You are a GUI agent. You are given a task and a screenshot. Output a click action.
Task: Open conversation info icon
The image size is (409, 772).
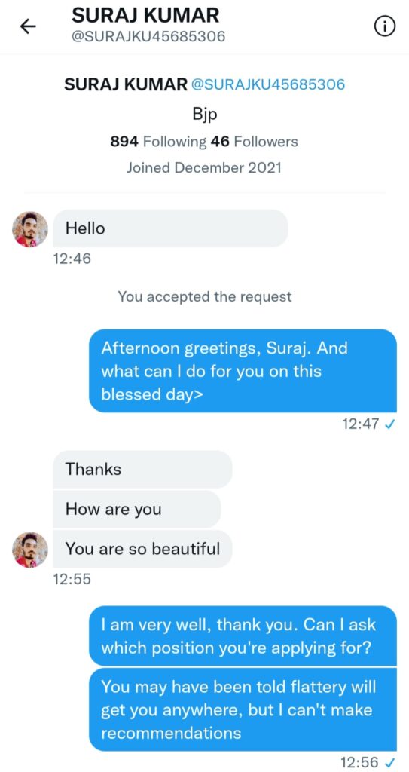click(x=385, y=28)
